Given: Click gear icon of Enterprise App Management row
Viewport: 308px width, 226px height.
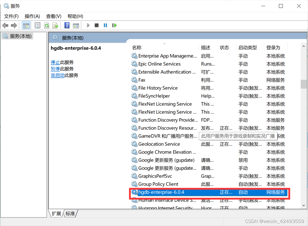Looking at the screenshot, I should click(x=134, y=56).
